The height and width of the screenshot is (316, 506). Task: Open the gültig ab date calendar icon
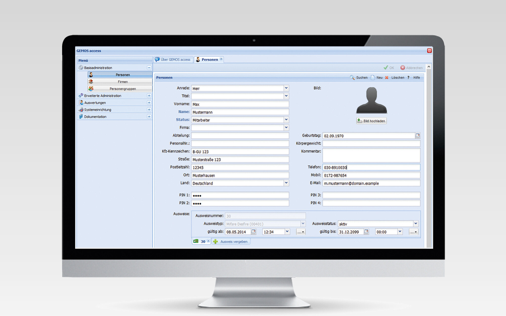(254, 232)
